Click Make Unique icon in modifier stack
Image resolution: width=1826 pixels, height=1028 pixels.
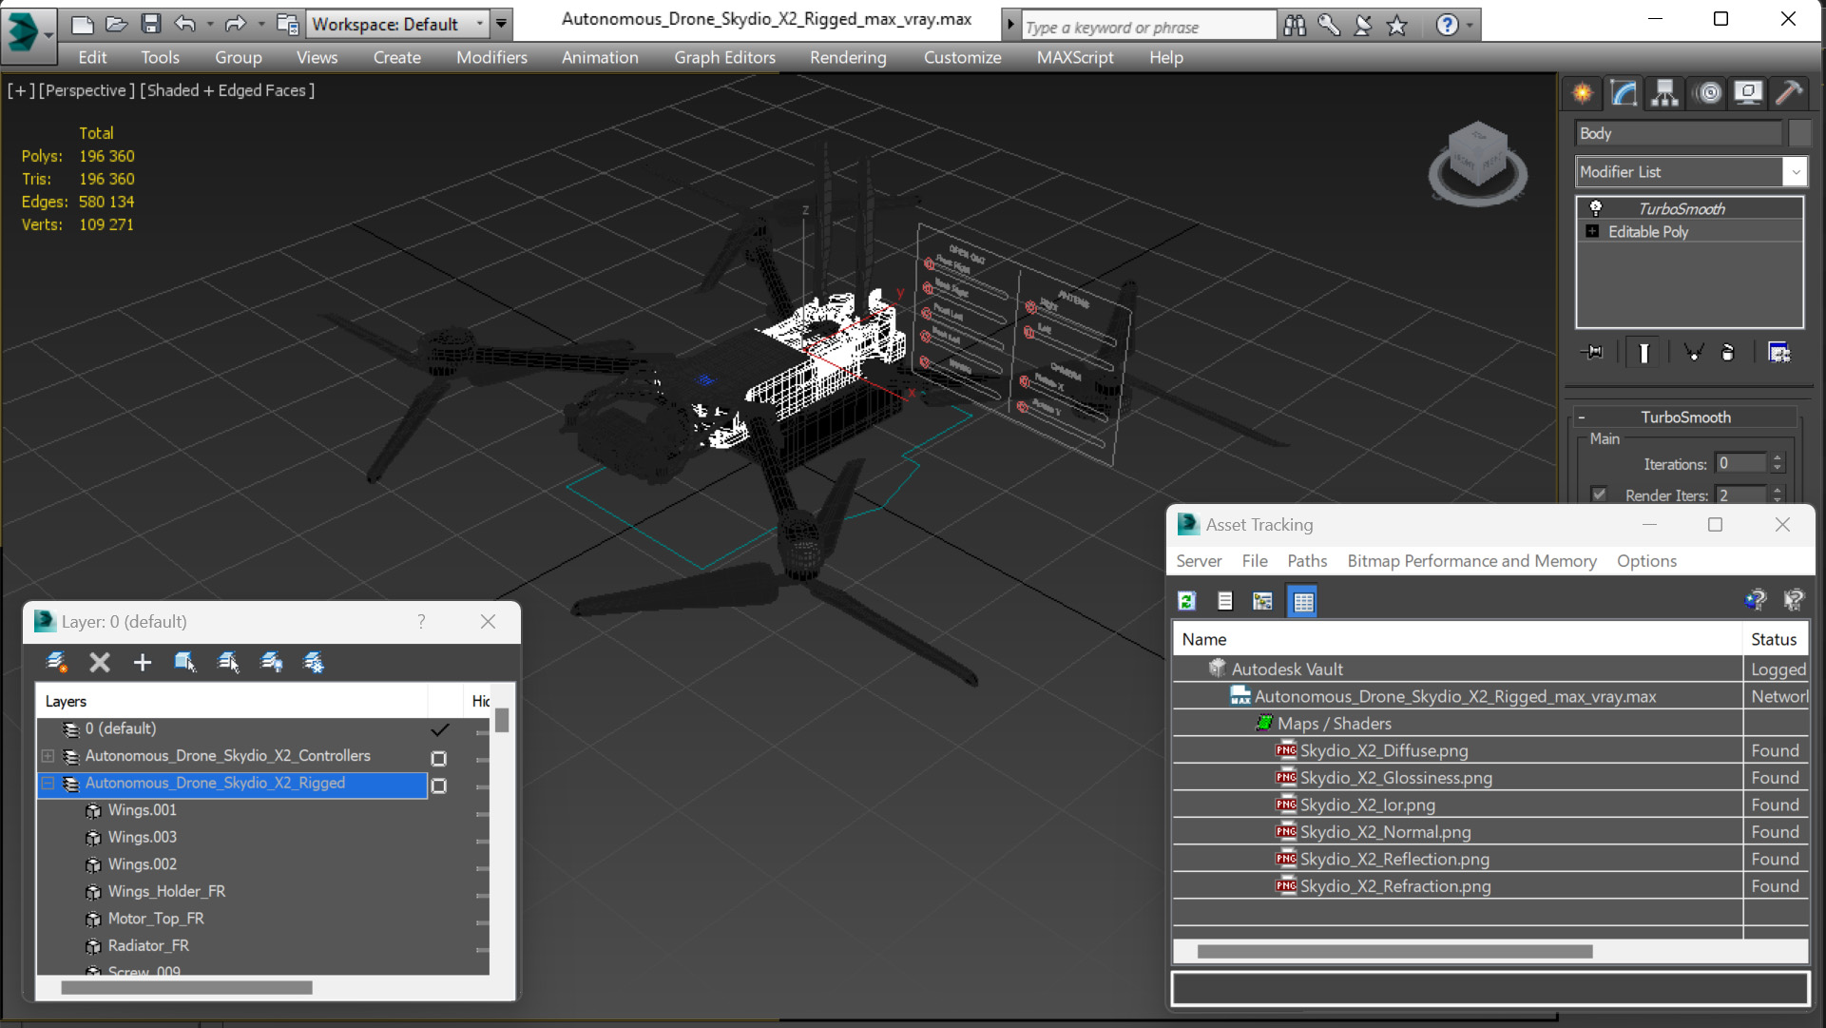1693,352
